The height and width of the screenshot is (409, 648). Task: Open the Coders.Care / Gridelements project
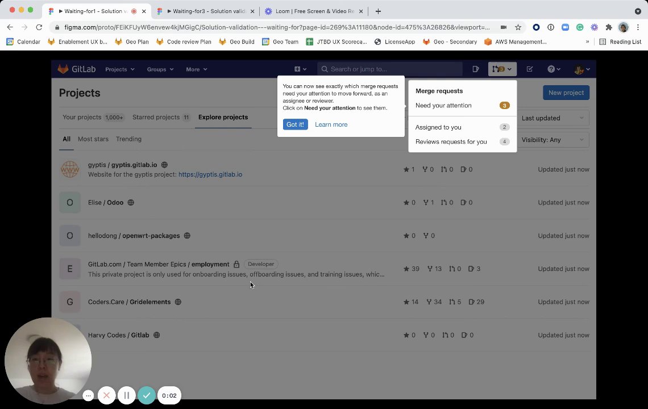tap(130, 302)
